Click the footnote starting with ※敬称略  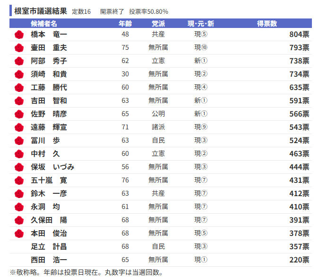(x=86, y=272)
